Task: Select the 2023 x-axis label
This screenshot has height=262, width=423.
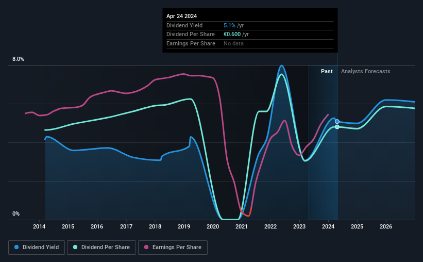Action: click(x=299, y=226)
